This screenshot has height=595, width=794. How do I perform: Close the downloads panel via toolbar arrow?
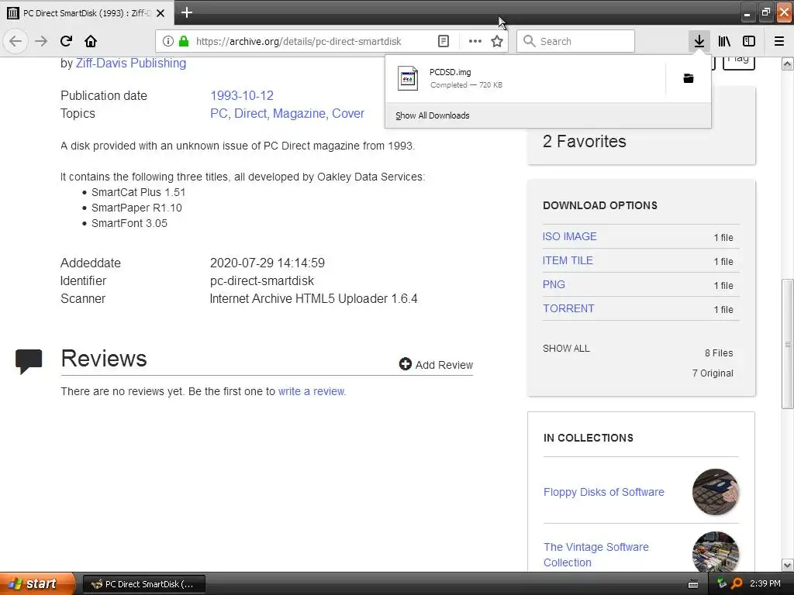pyautogui.click(x=699, y=41)
